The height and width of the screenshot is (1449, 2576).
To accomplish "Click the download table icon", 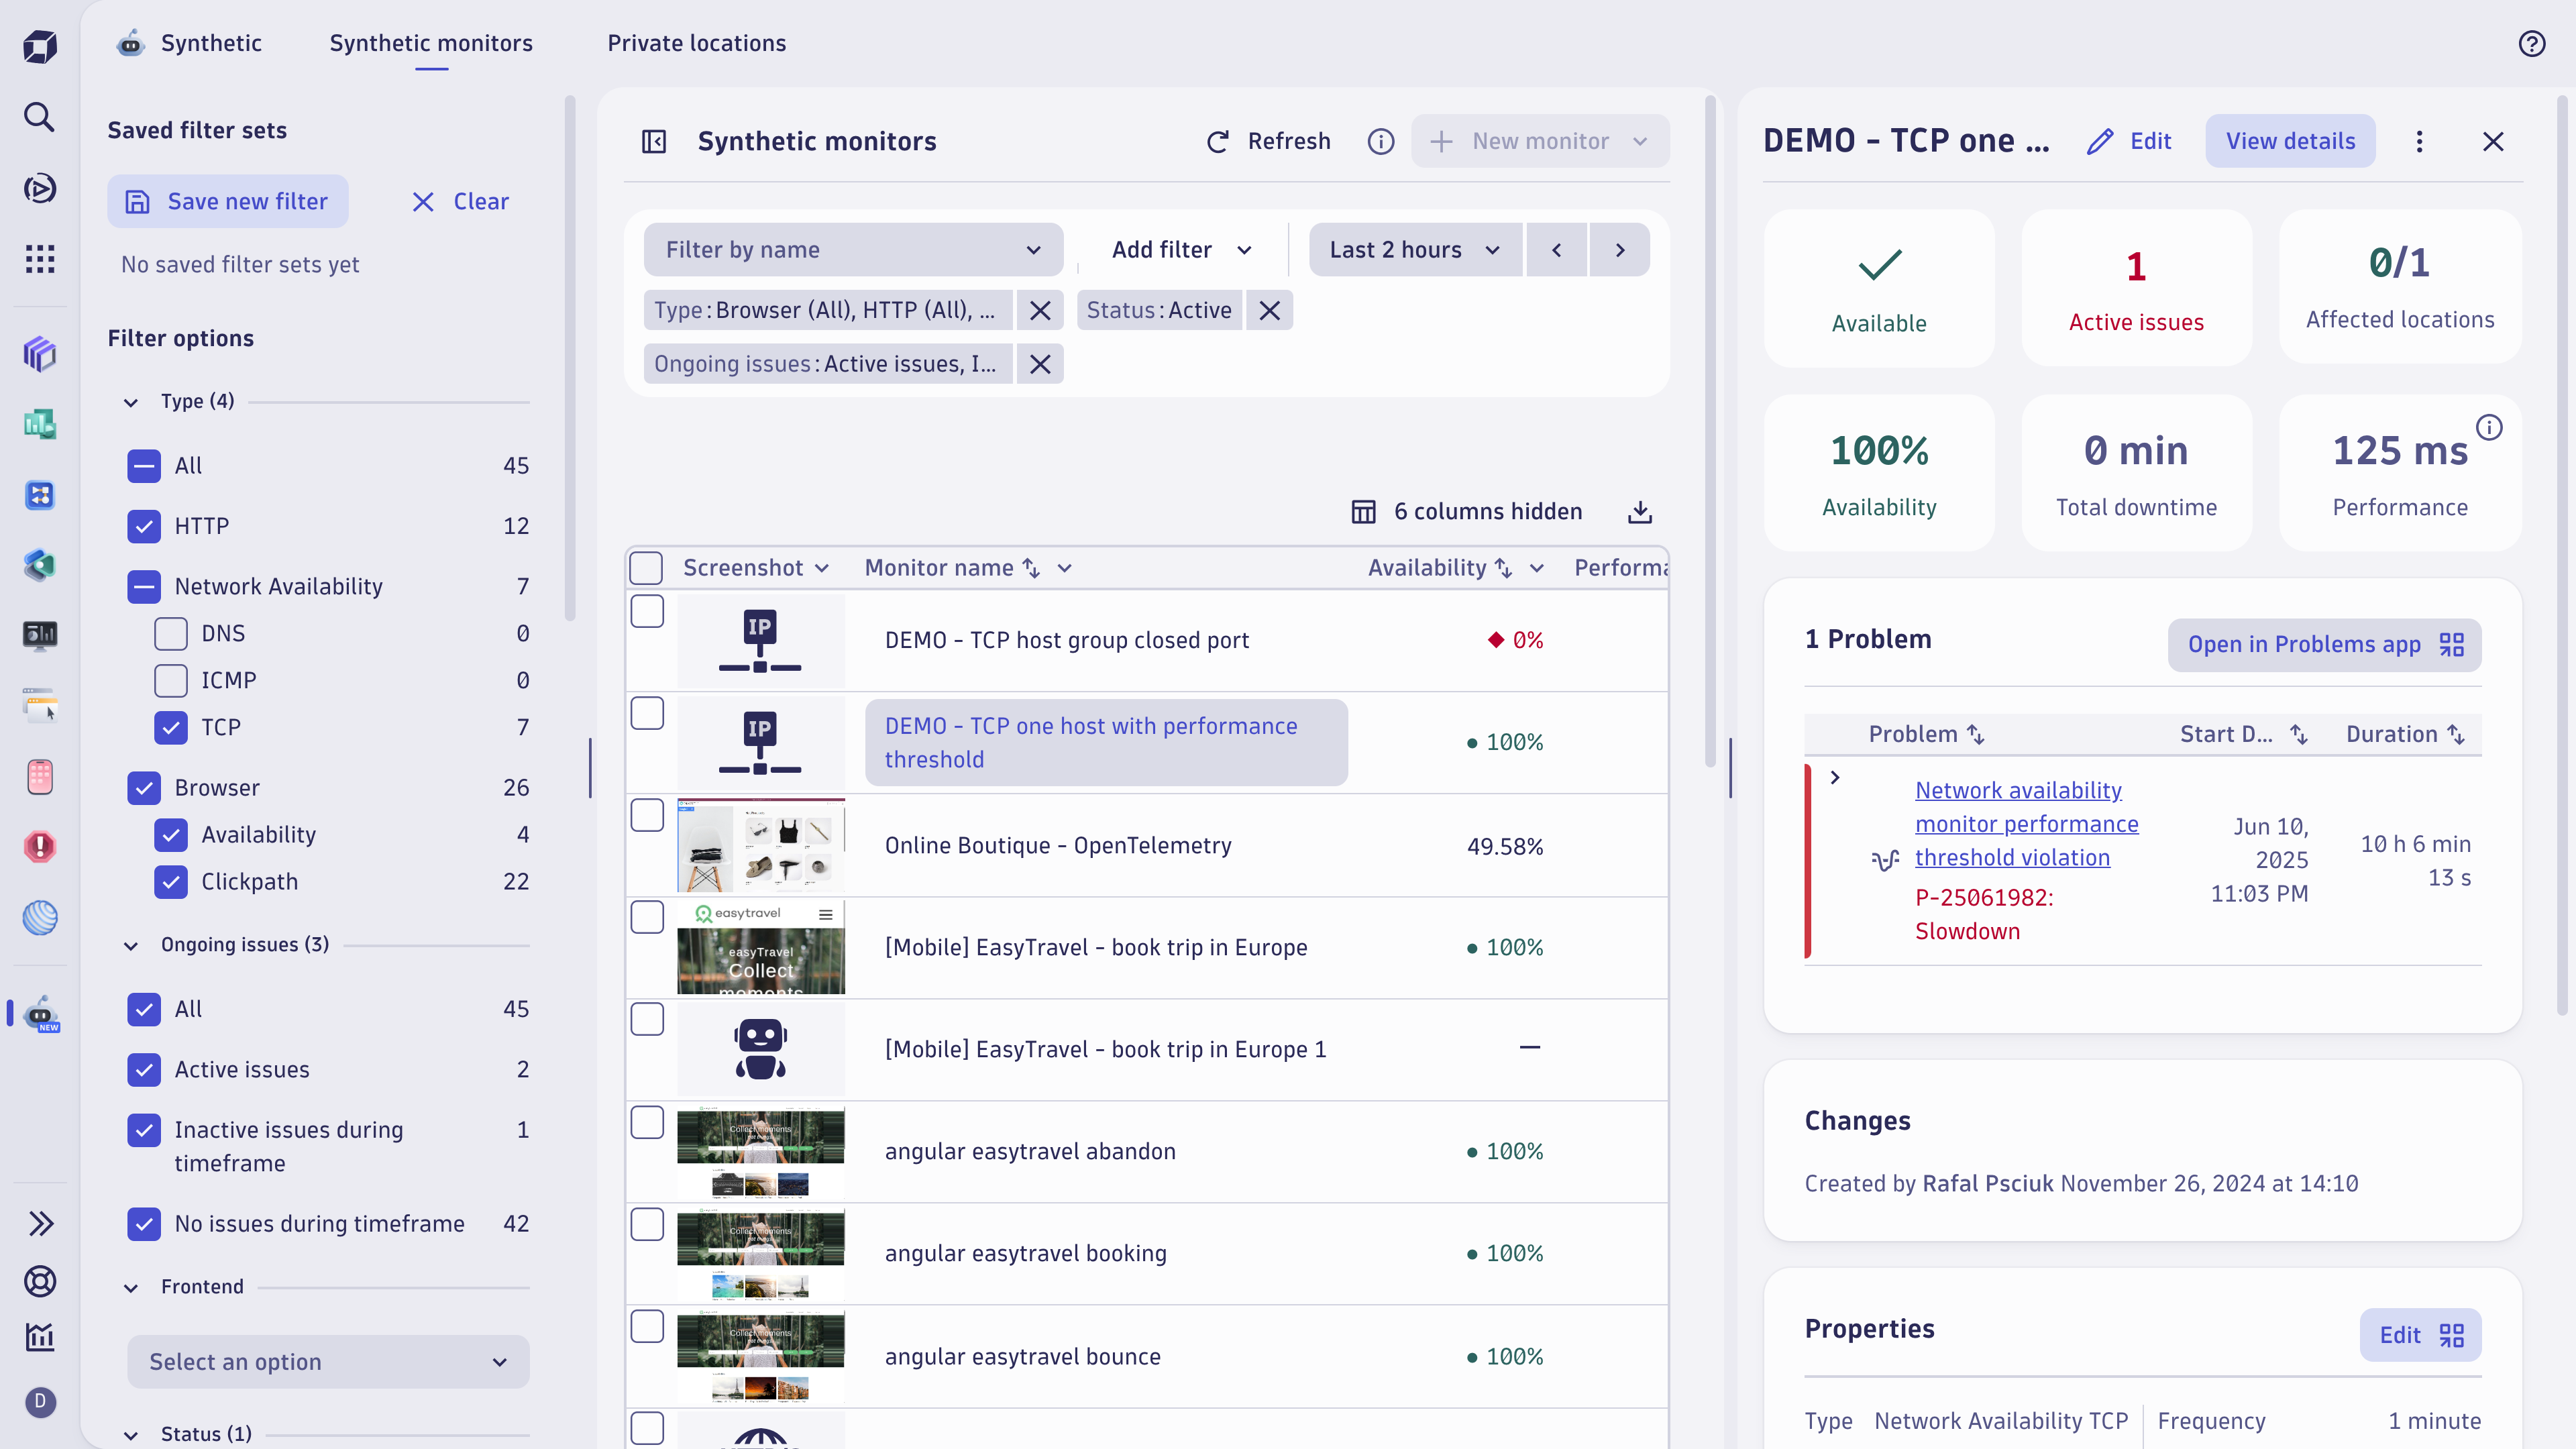I will click(x=1639, y=511).
